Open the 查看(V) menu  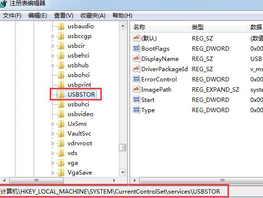64,16
